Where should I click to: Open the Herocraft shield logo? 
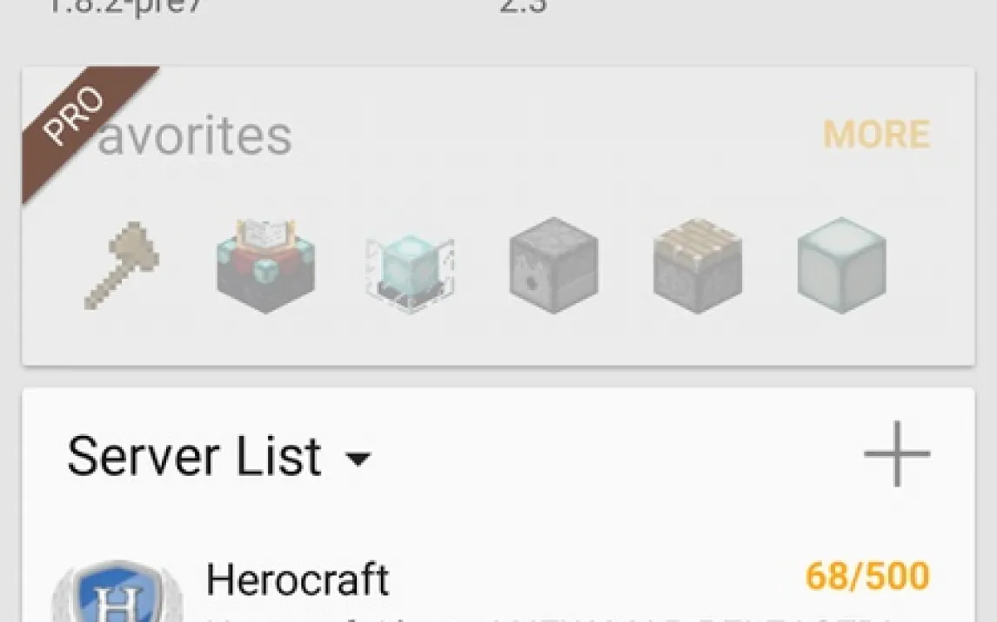click(x=117, y=592)
